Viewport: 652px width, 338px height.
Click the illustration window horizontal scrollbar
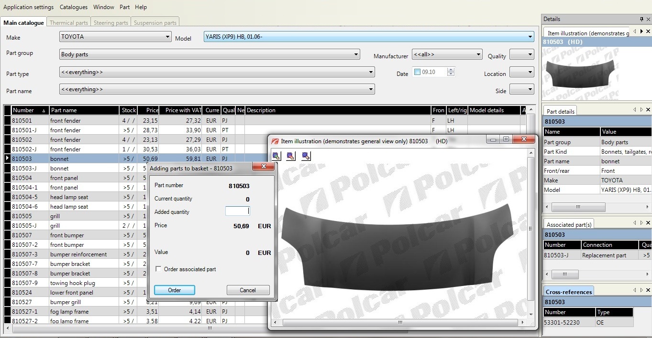(399, 322)
